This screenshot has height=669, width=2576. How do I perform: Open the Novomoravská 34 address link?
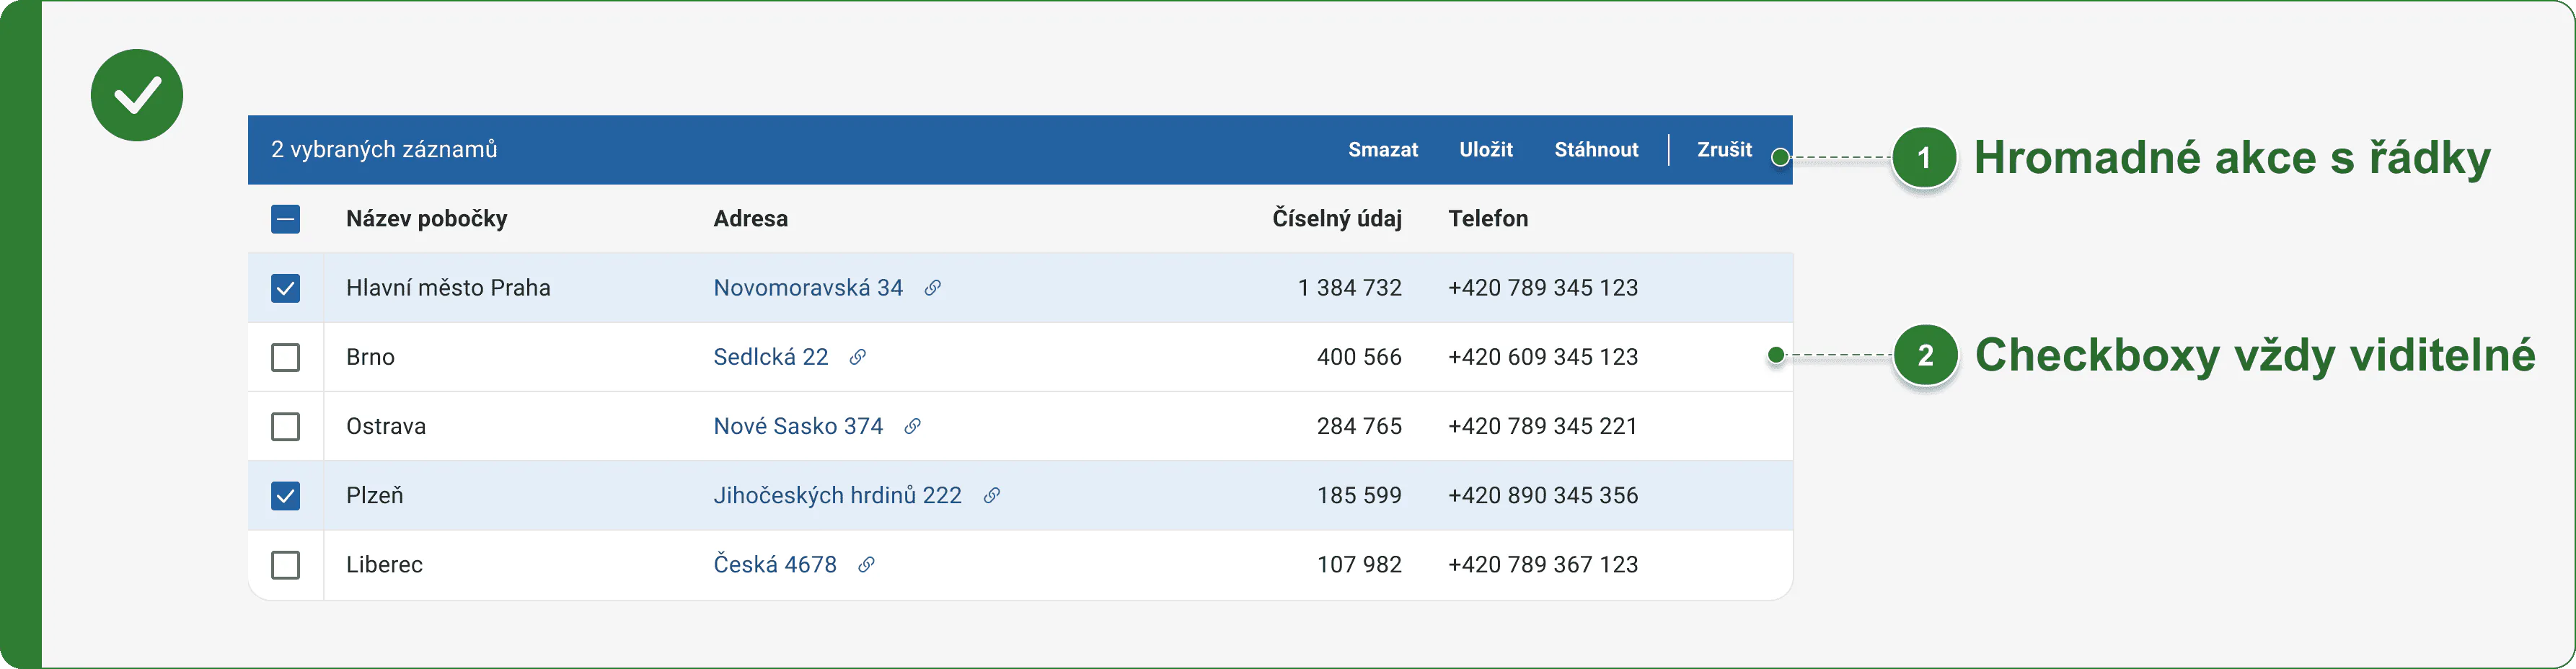click(x=808, y=288)
